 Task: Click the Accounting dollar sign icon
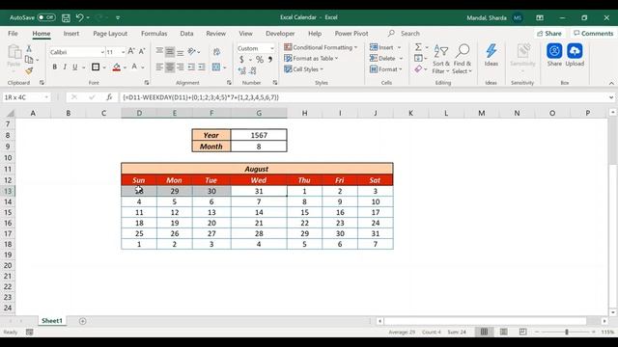[x=241, y=60]
